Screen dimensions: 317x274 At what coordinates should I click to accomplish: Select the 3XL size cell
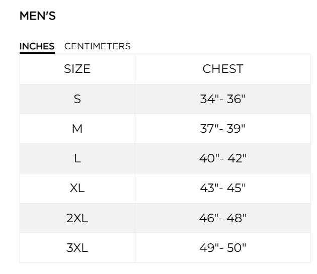(x=77, y=248)
